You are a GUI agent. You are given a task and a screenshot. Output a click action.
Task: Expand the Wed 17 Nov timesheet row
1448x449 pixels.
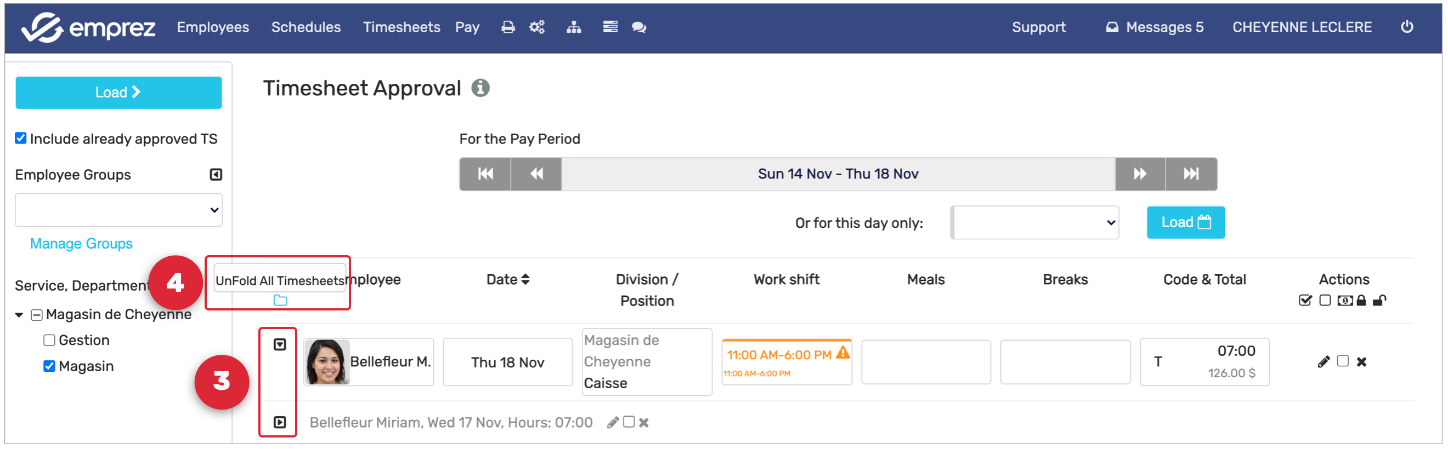(279, 422)
